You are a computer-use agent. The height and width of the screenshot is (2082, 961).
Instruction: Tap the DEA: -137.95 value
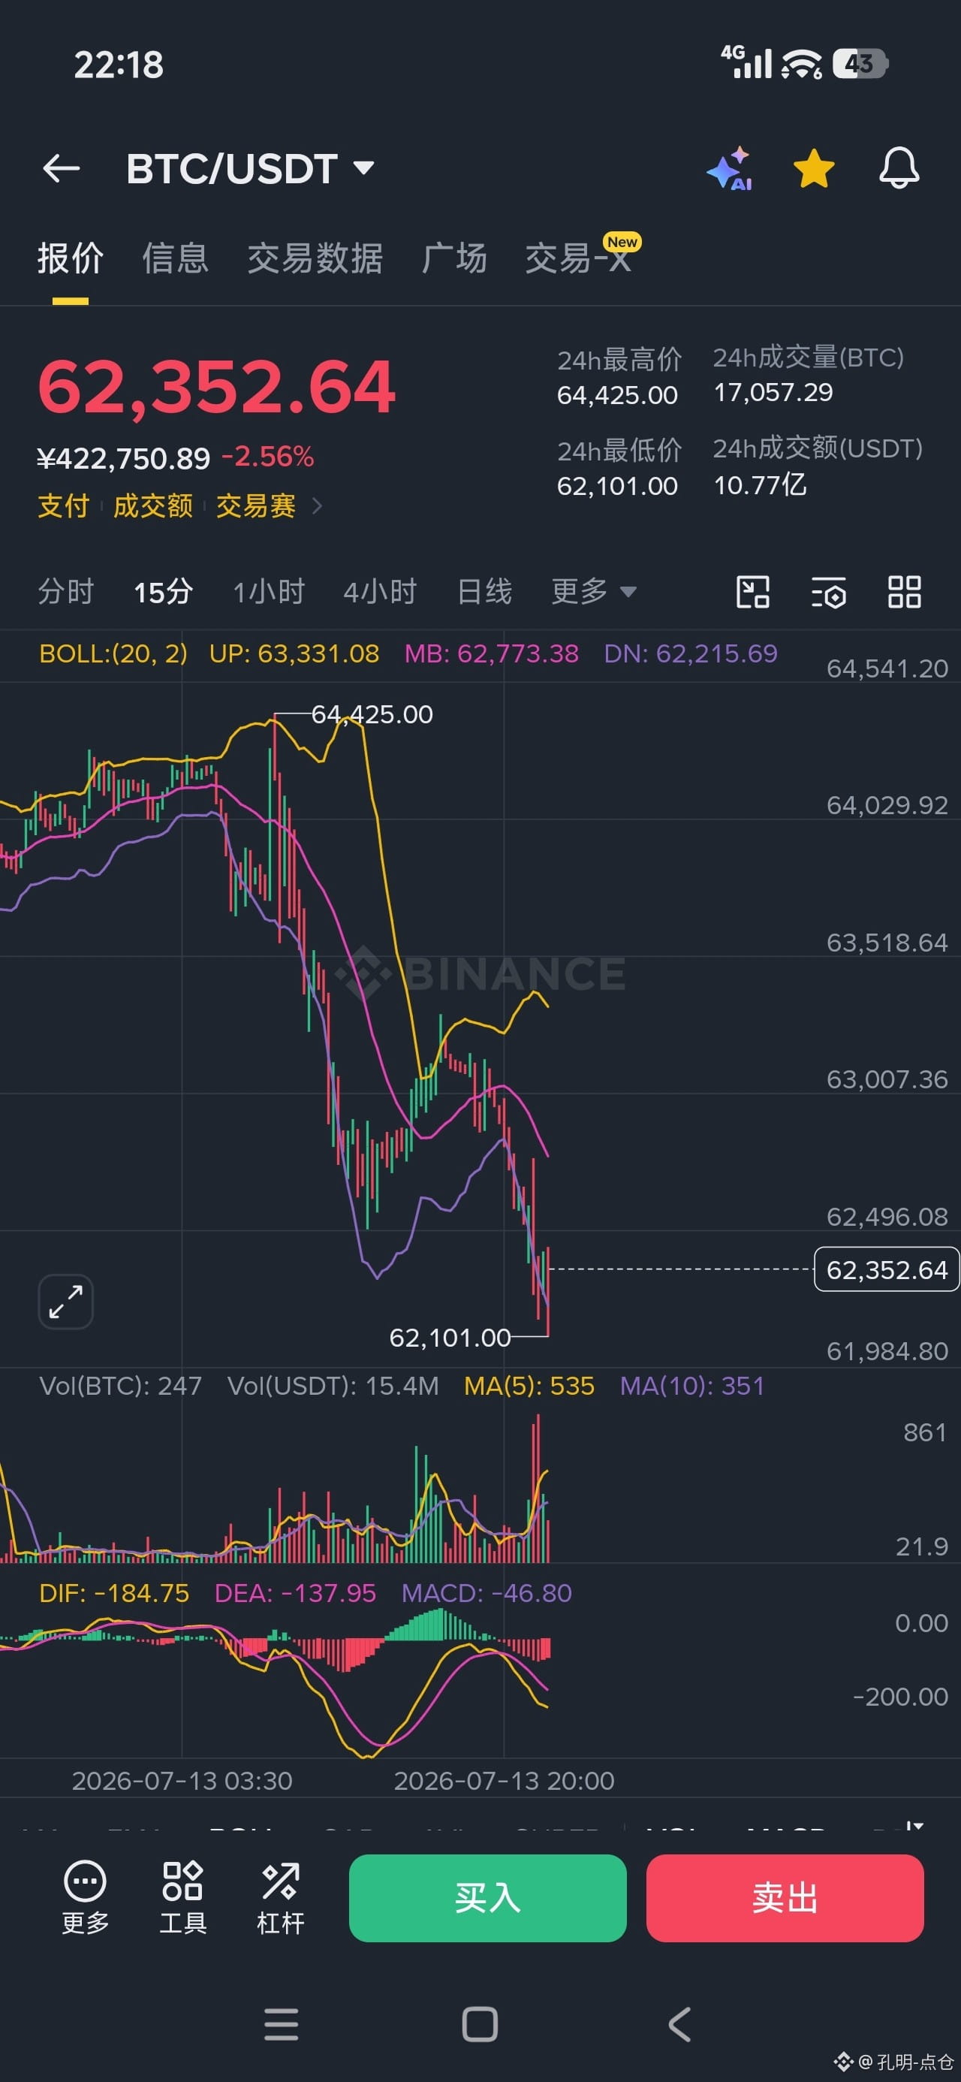pos(295,1592)
